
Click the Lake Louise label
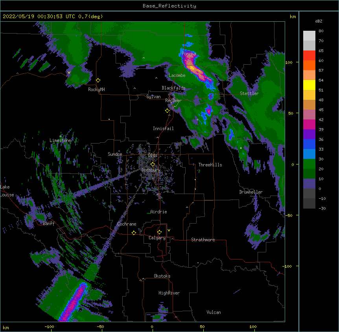click(7, 191)
